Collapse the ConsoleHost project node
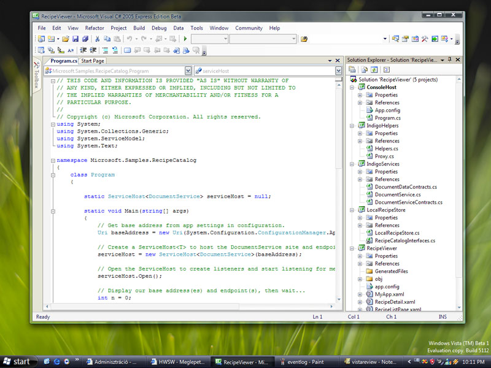 coord(352,87)
